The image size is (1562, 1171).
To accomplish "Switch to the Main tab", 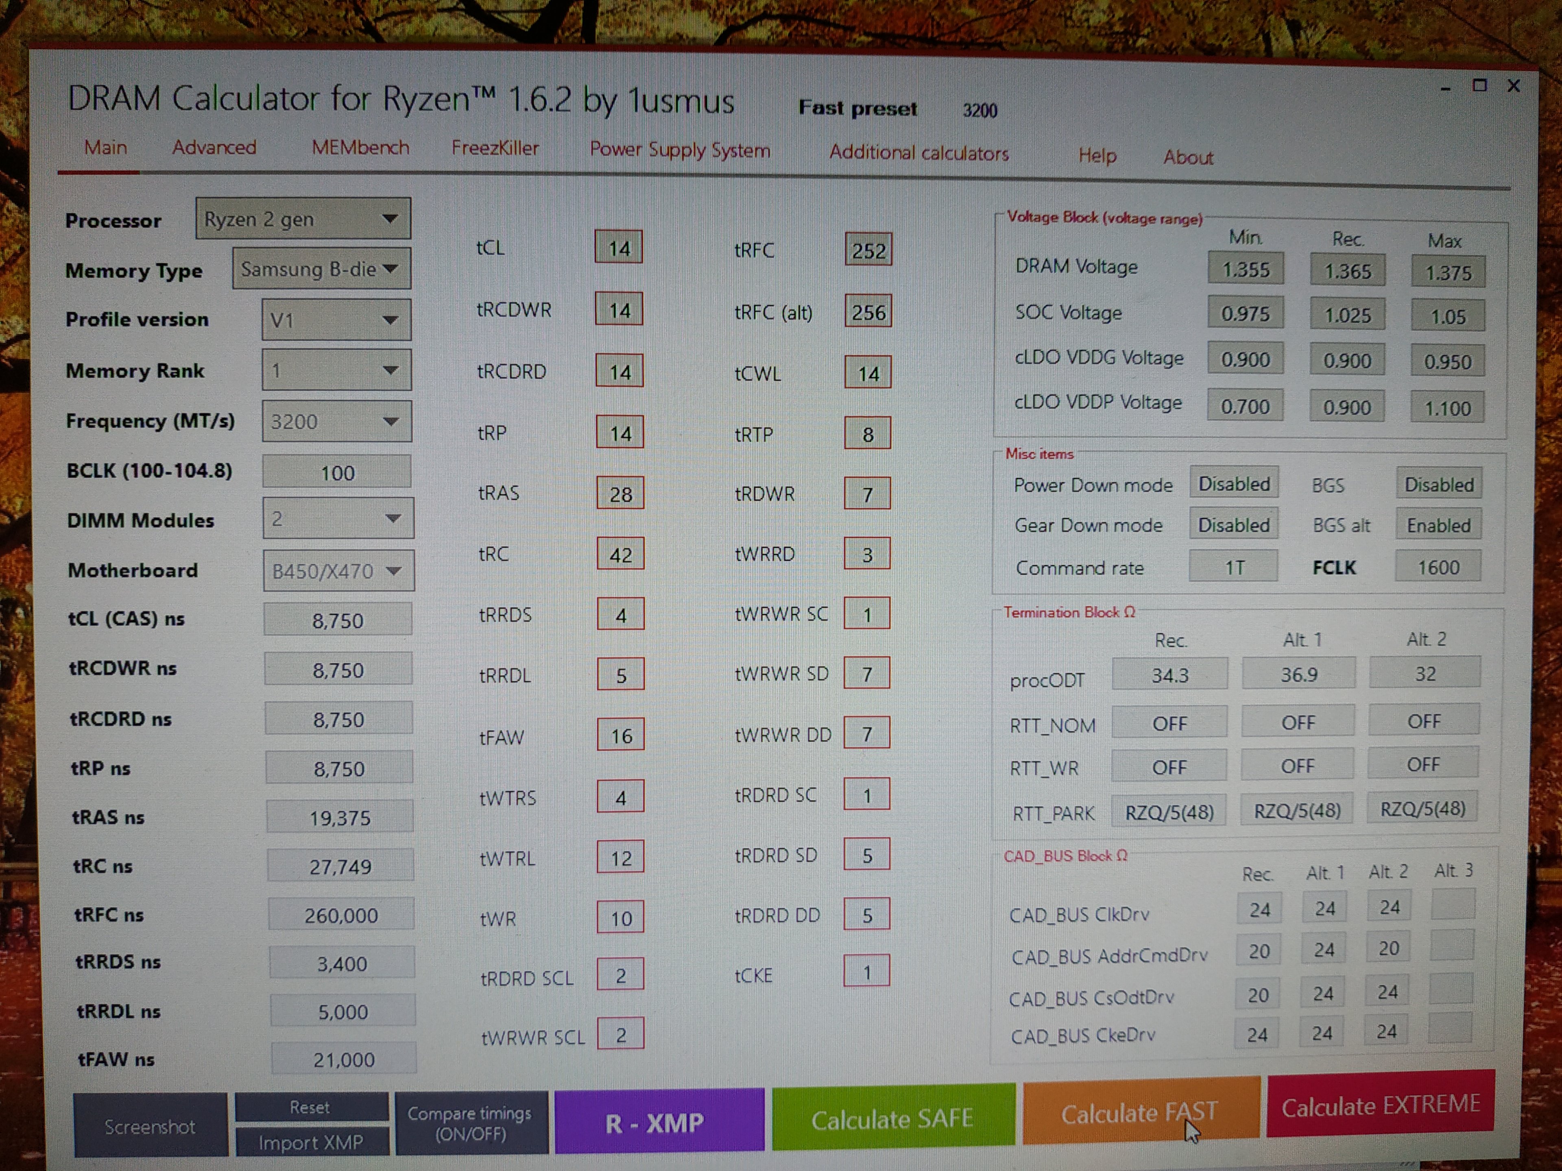I will tap(105, 148).
